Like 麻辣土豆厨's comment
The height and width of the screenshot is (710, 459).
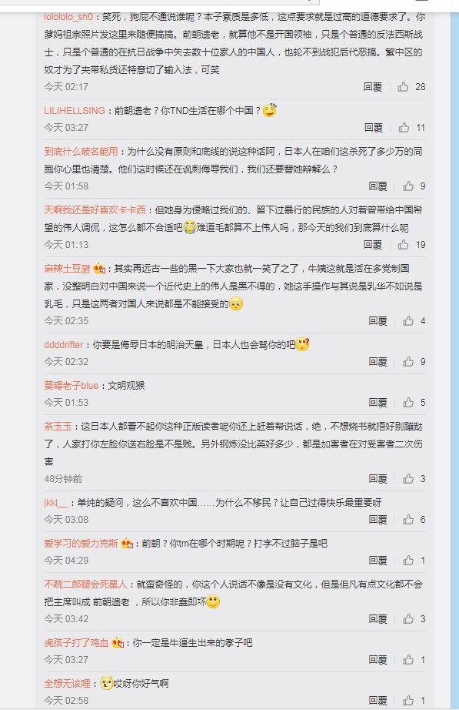click(x=408, y=320)
